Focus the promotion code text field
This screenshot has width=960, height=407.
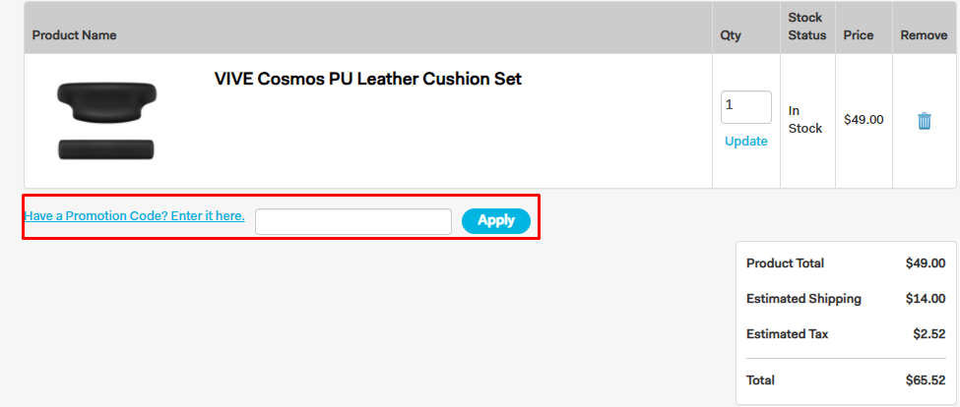tap(353, 221)
